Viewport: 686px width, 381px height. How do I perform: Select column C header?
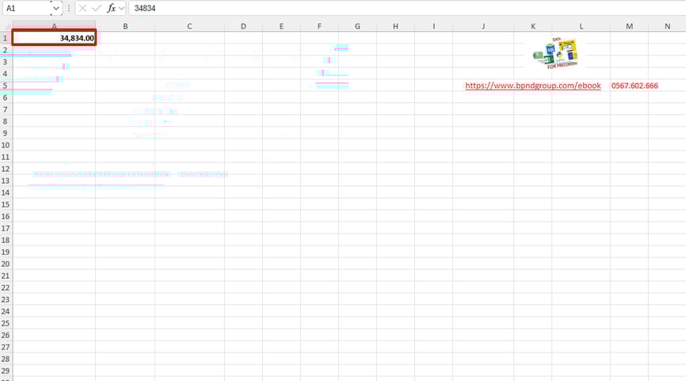tap(189, 26)
